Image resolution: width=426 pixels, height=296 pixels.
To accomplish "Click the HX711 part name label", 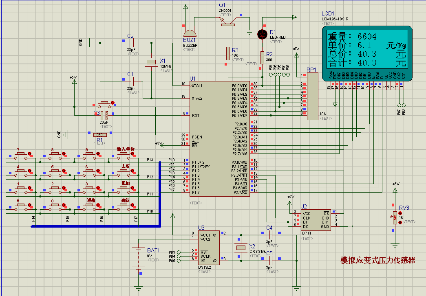I will (306, 233).
